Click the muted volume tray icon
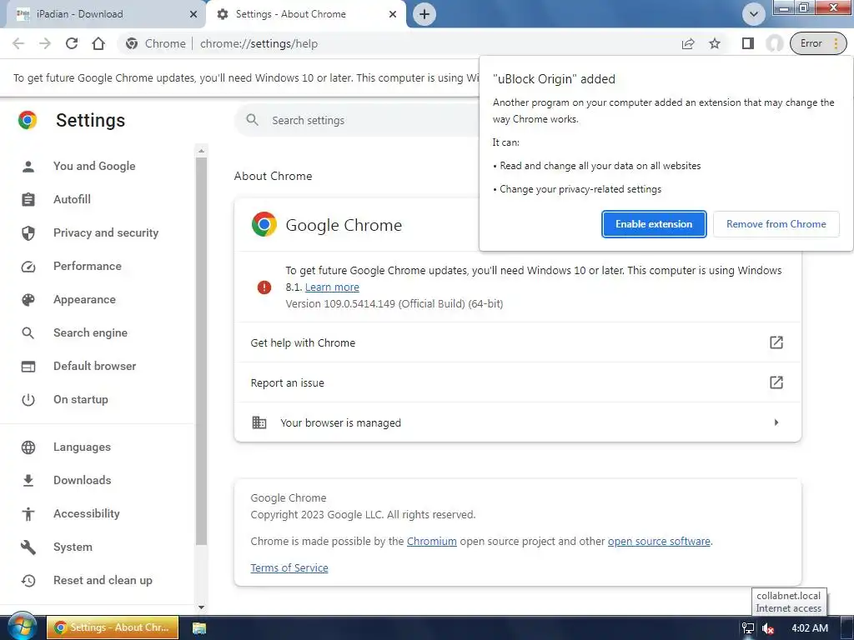Image resolution: width=854 pixels, height=640 pixels. [x=768, y=628]
